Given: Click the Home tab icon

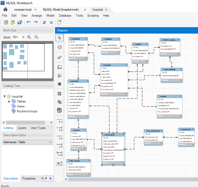Looking at the screenshot, I should coord(5,9).
